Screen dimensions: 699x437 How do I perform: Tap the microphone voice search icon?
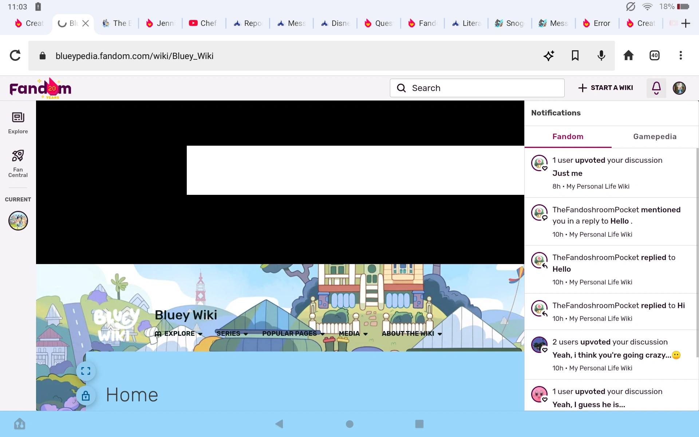(x=601, y=55)
